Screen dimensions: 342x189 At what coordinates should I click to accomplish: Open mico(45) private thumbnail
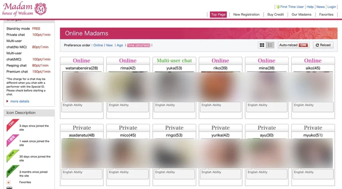coord(128,153)
